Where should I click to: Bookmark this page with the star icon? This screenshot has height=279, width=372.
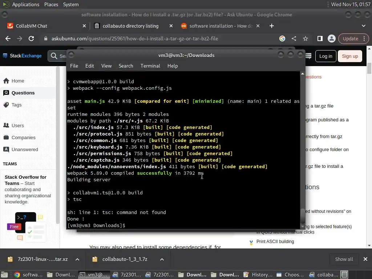[305, 39]
